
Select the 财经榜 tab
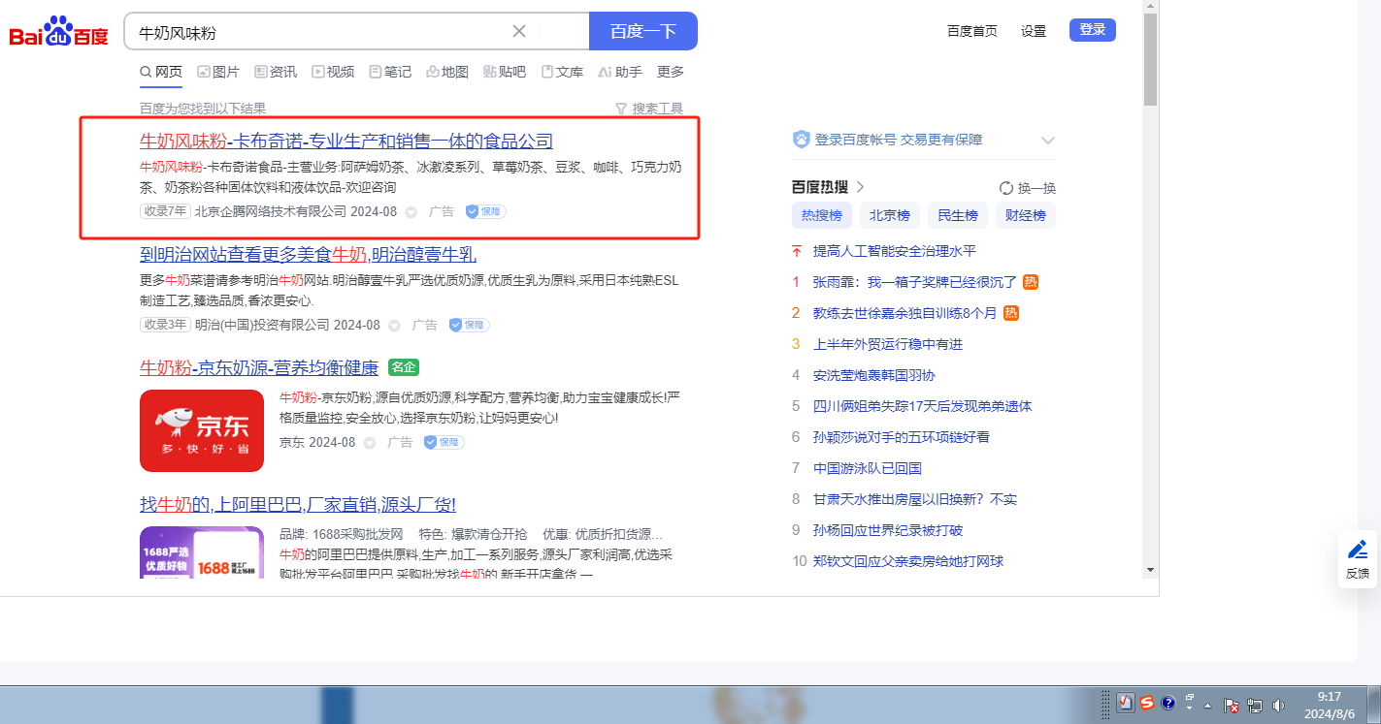pos(1026,215)
